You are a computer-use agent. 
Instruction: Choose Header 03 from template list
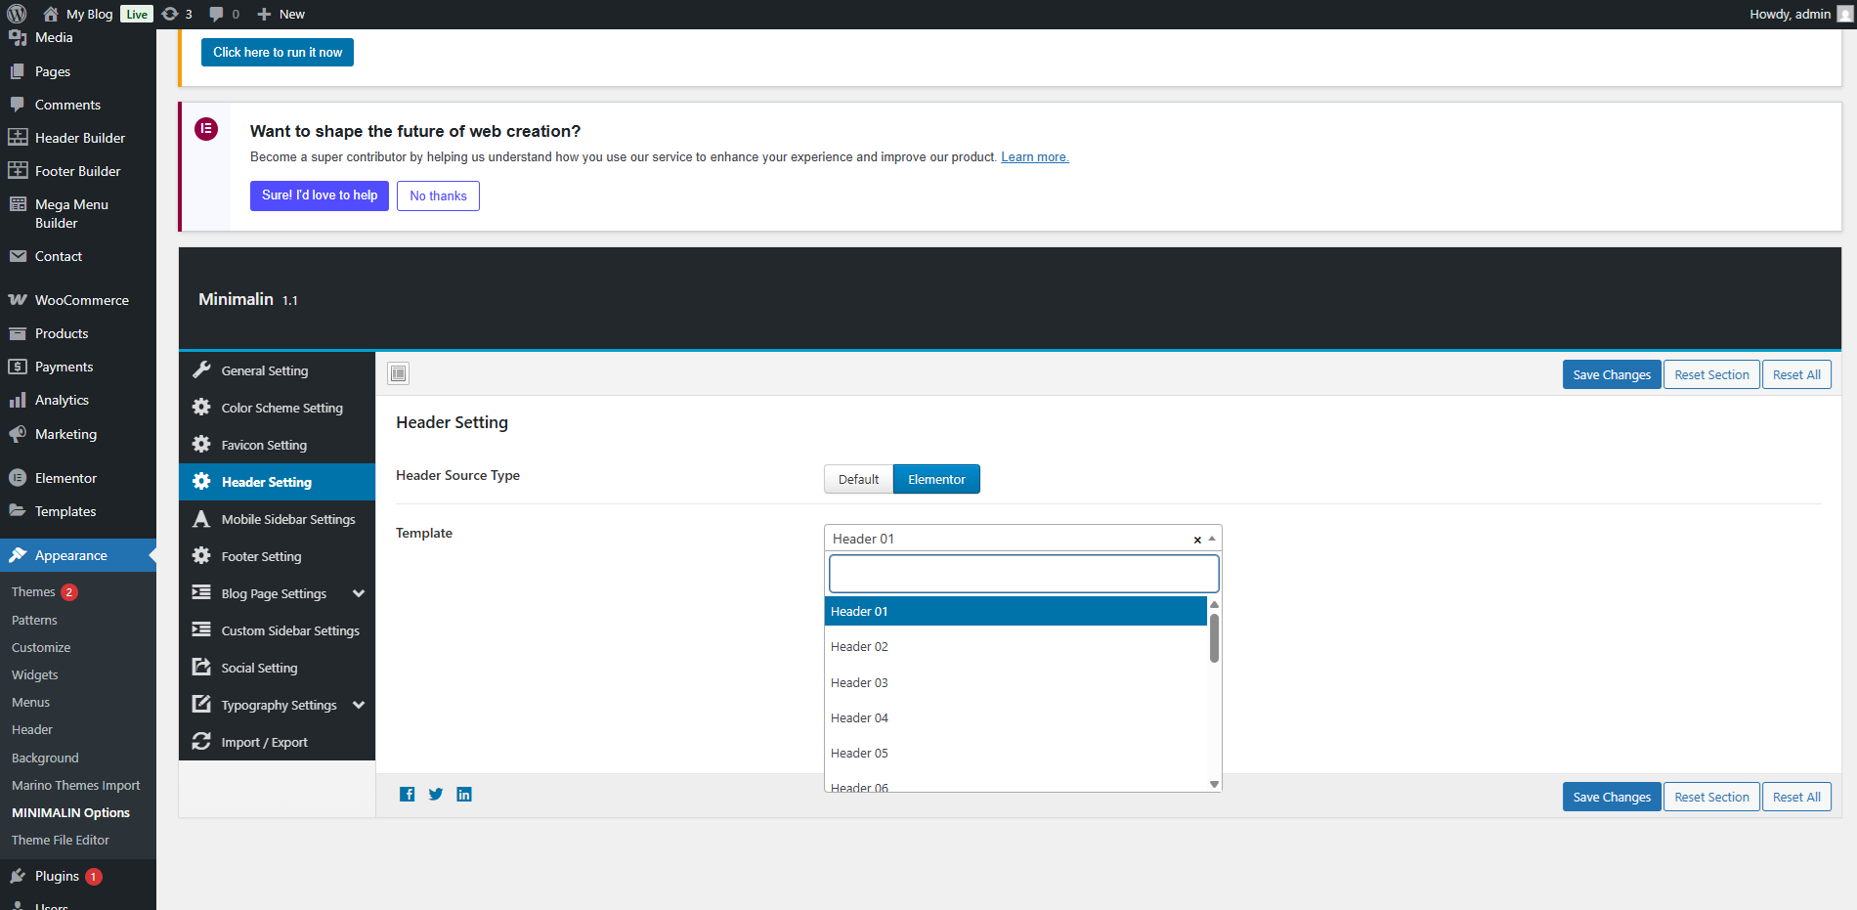(859, 682)
